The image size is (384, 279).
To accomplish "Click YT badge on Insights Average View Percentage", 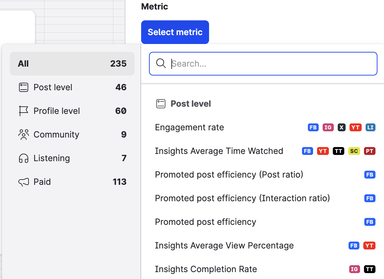I will point(369,246).
